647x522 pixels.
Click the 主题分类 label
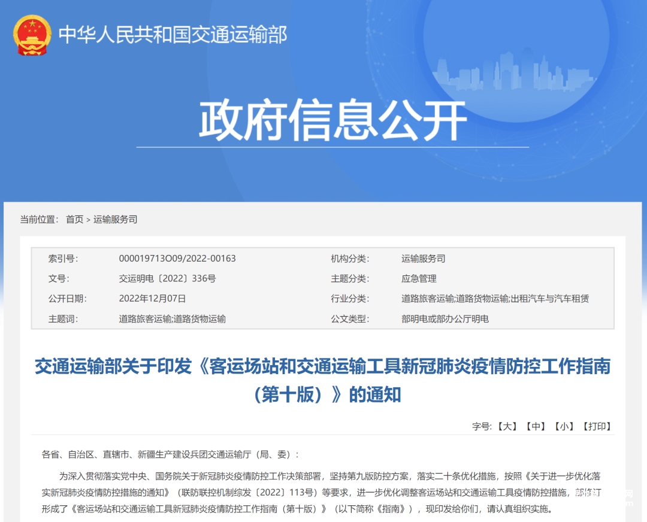[350, 279]
